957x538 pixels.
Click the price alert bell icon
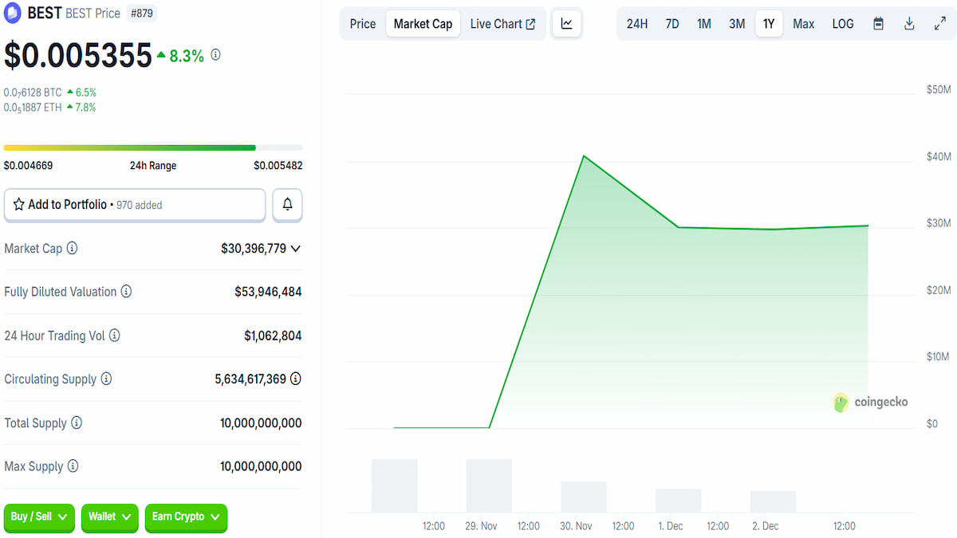pos(287,205)
